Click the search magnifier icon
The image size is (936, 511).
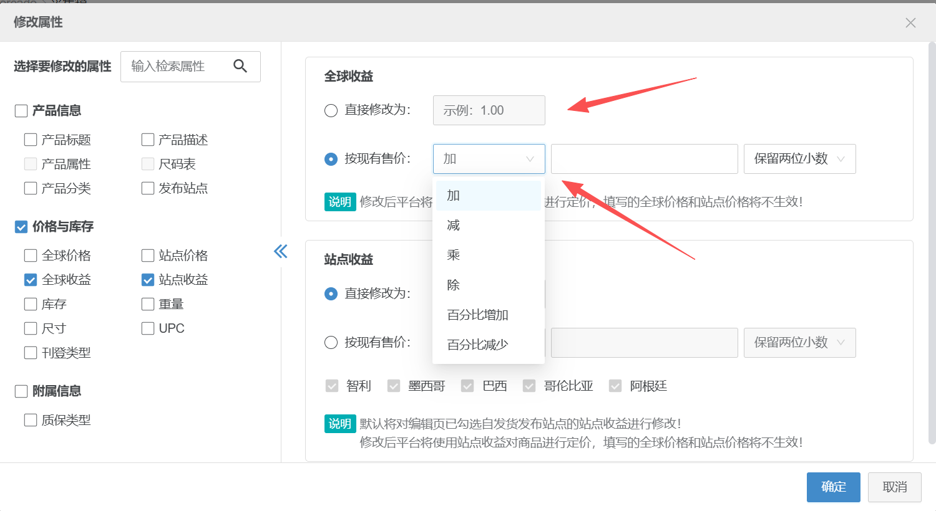click(x=240, y=66)
